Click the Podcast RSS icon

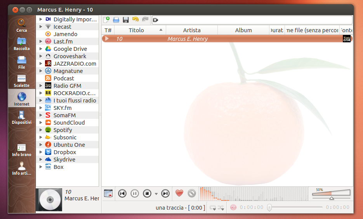tap(48, 78)
